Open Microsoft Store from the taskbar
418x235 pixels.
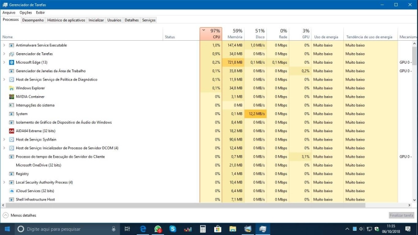(218, 229)
